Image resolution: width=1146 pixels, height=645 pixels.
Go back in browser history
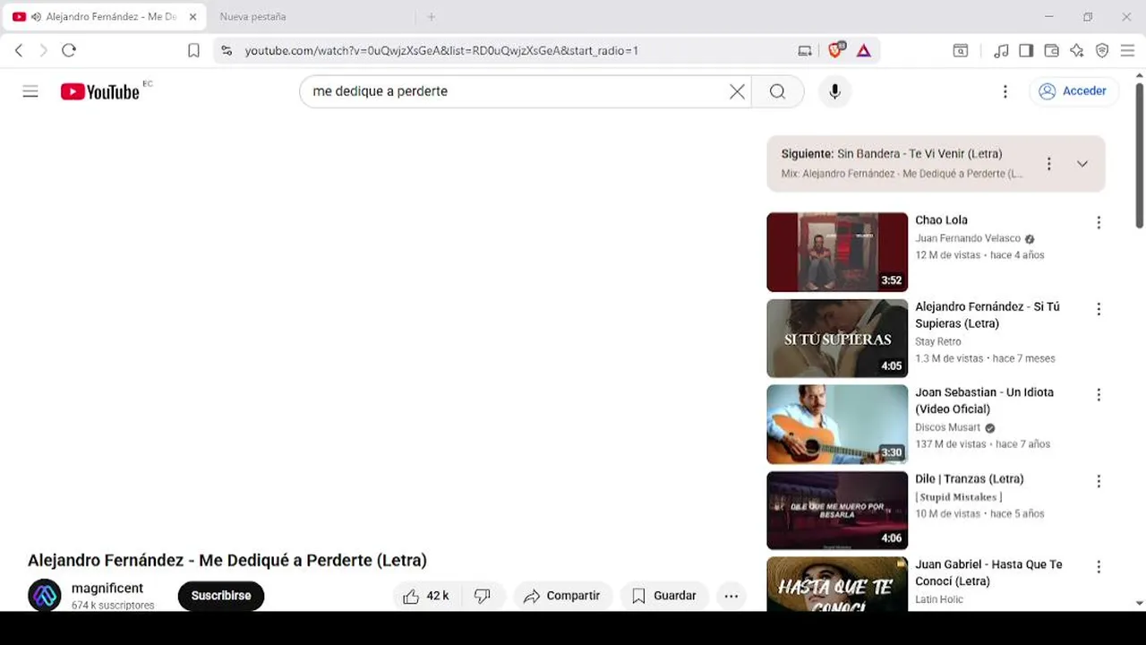tap(19, 51)
